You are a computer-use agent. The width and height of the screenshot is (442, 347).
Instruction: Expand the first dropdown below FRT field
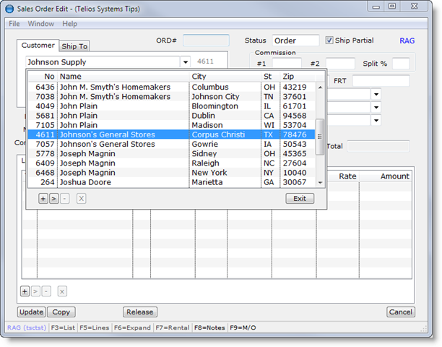376,95
